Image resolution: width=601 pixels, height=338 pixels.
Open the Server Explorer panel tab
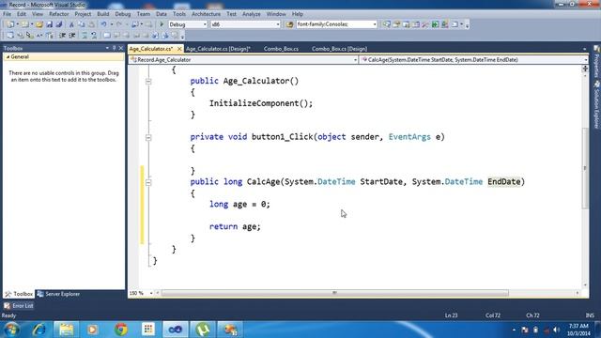tap(58, 294)
